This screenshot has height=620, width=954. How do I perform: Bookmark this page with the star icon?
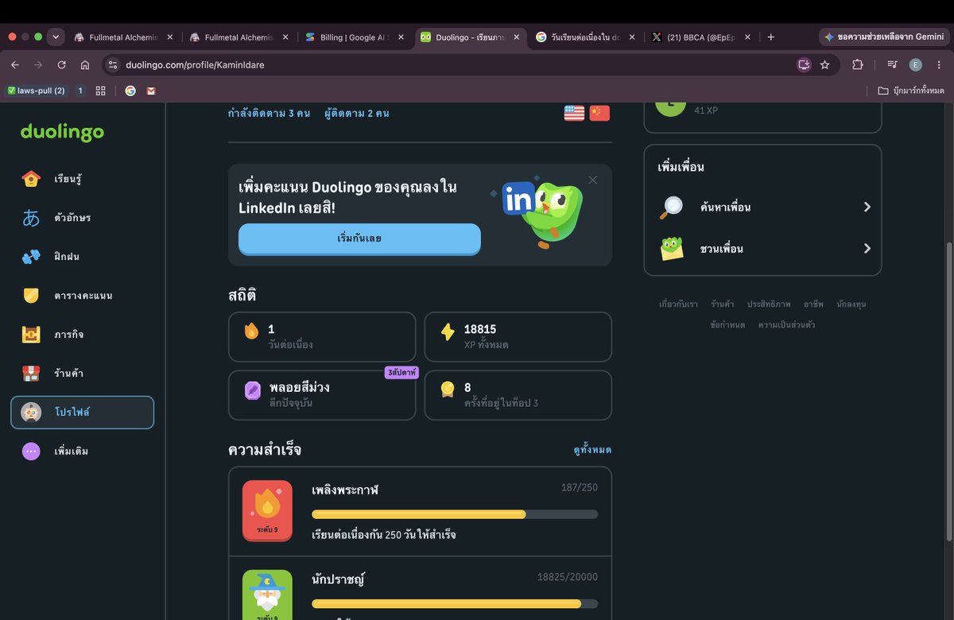point(825,64)
